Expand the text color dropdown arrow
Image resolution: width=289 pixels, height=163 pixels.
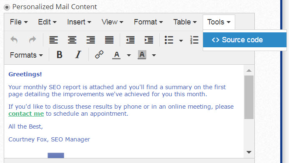click(129, 55)
